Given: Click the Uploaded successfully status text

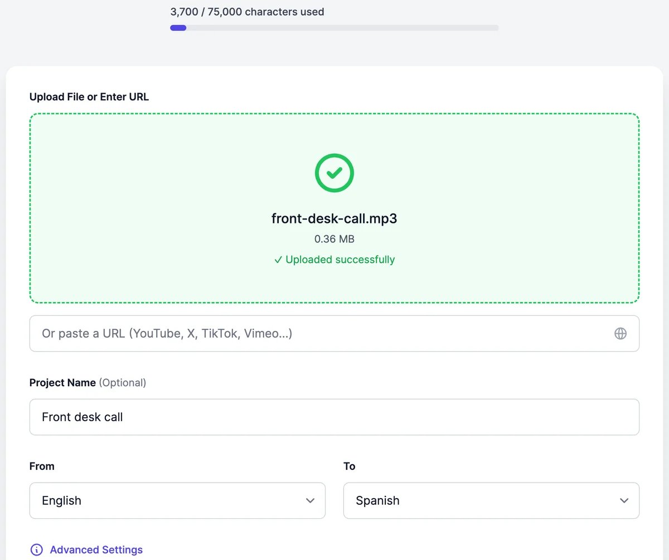Looking at the screenshot, I should (334, 260).
